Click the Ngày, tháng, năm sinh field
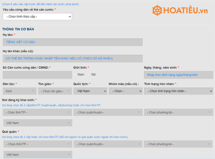The width and height of the screenshot is (215, 159). (178, 75)
